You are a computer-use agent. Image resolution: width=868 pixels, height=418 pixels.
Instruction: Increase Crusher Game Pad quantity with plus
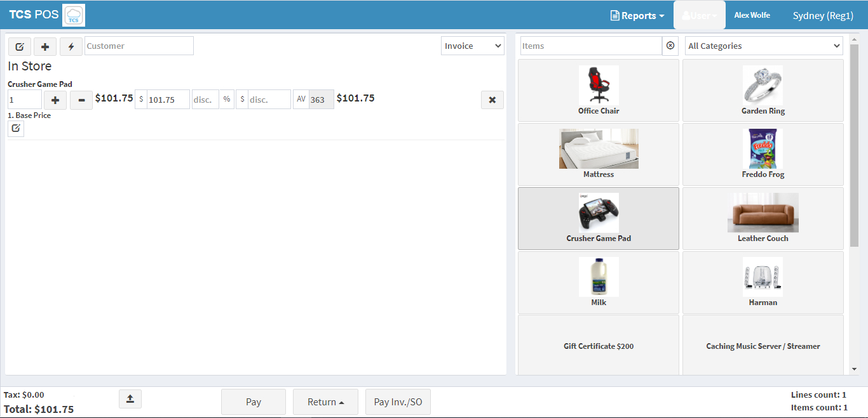[55, 100]
